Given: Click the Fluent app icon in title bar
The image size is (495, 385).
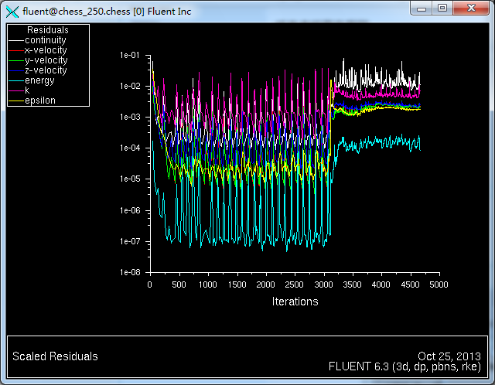Looking at the screenshot, I should coord(12,10).
